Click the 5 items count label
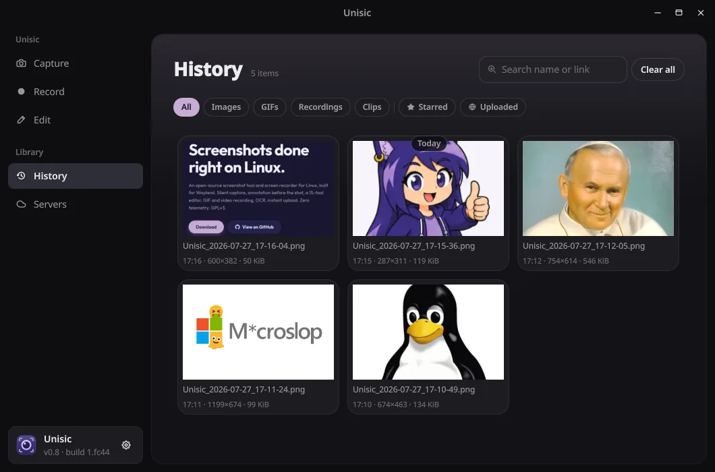 (264, 73)
